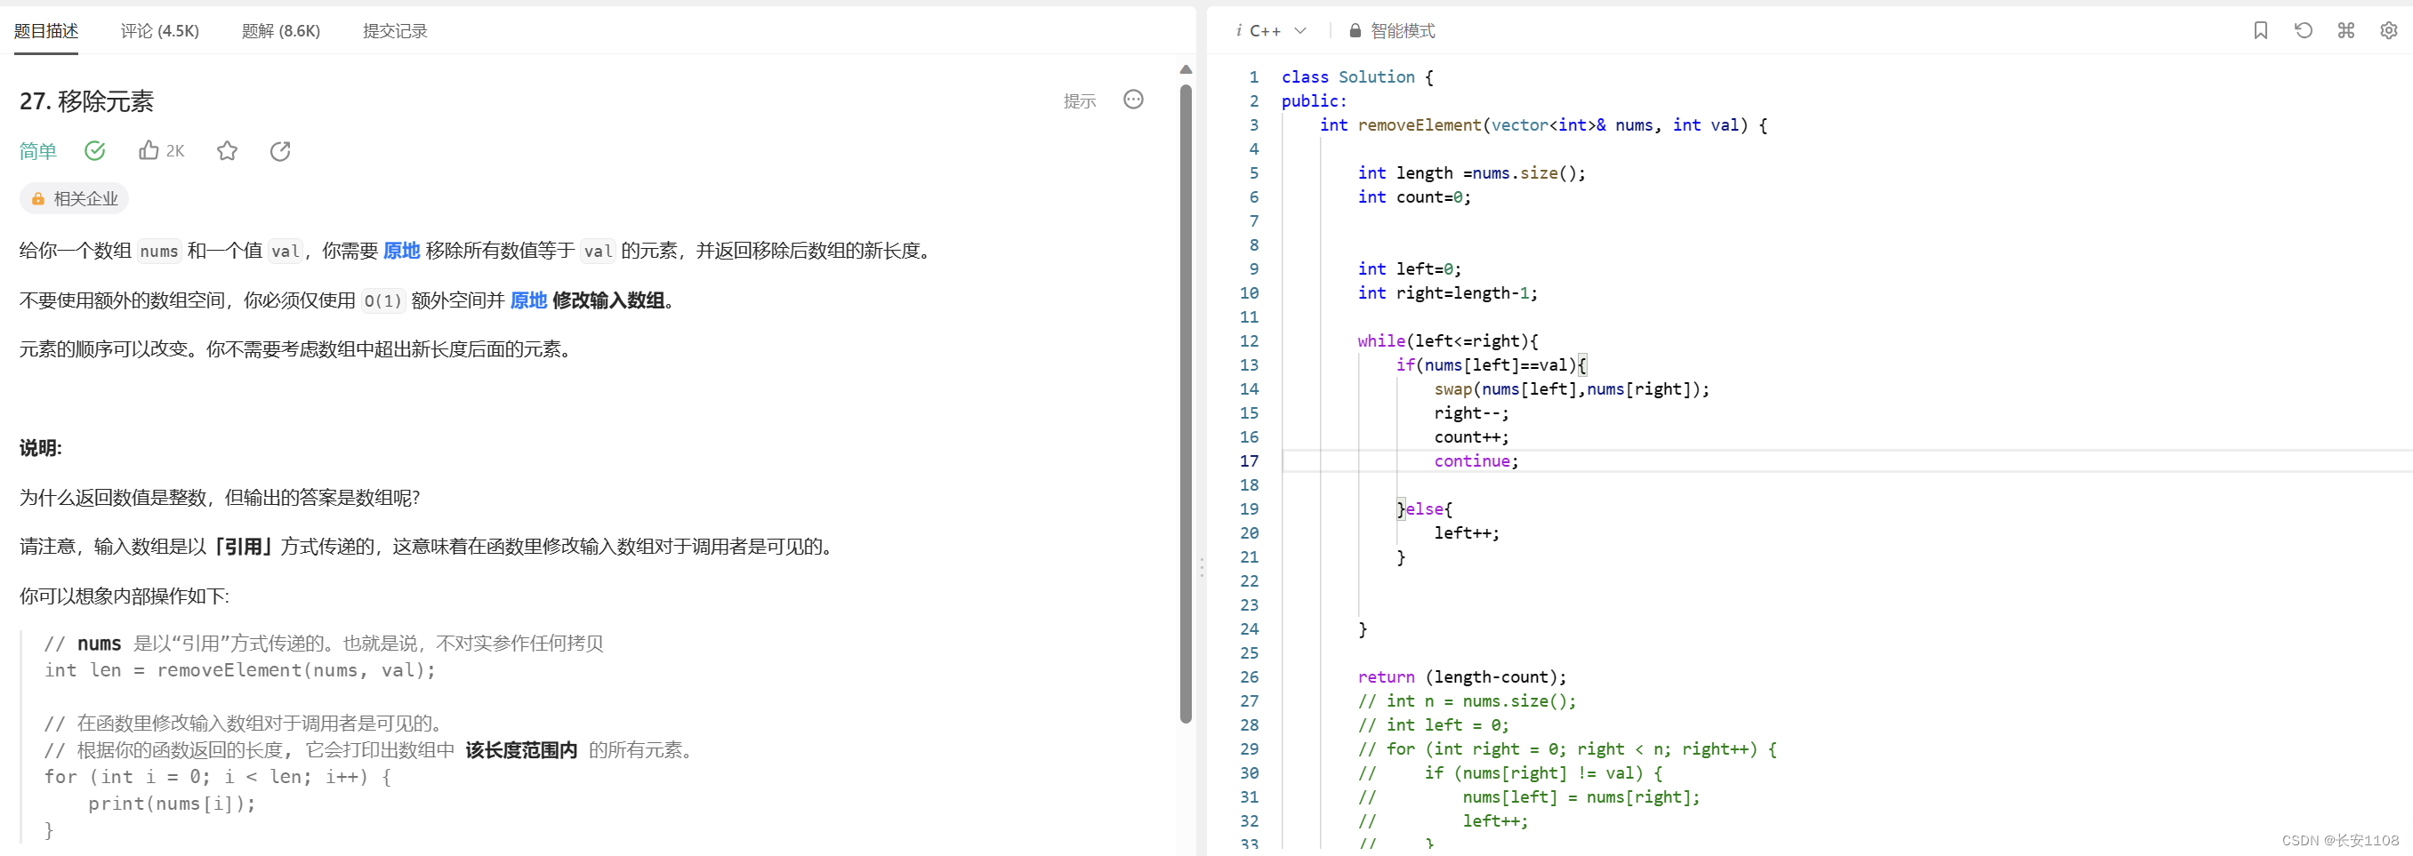Open the 题解 (8.6K) tab
The width and height of the screenshot is (2413, 856).
(x=281, y=31)
